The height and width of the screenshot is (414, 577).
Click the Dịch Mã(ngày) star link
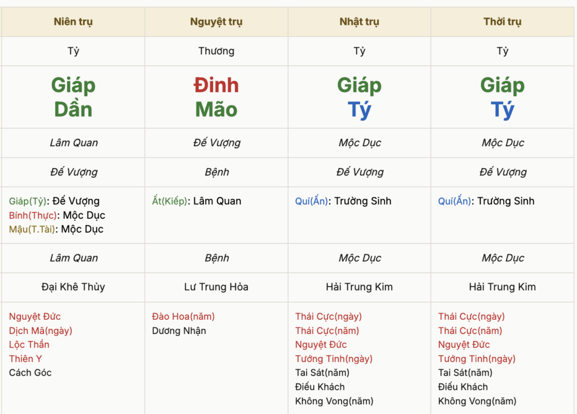[41, 331]
